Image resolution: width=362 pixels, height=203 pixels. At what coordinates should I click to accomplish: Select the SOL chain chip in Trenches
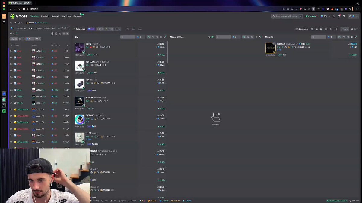click(91, 29)
